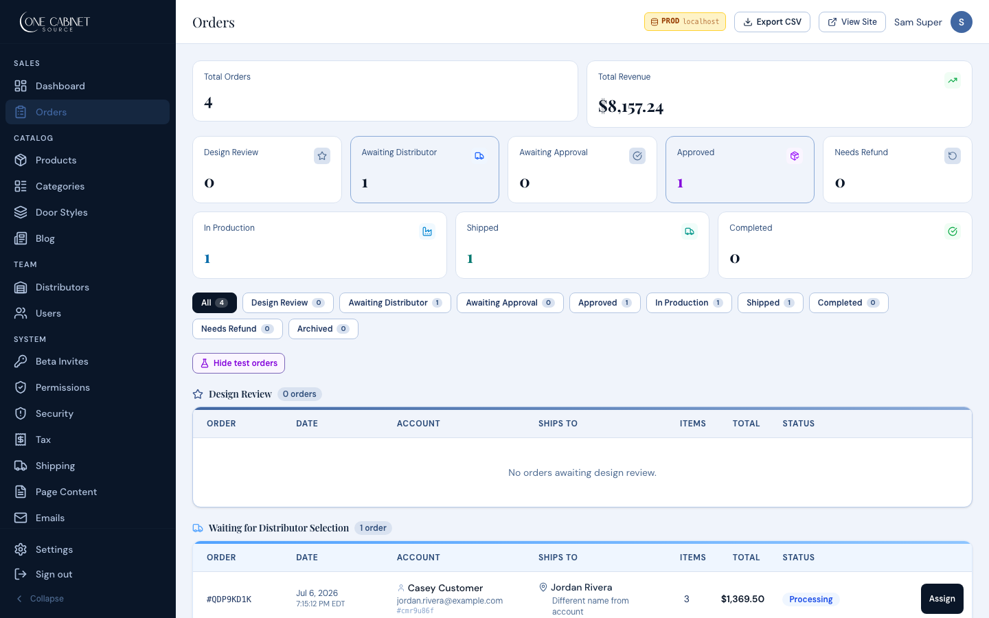This screenshot has height=618, width=989.
Task: Click the Page Content document icon
Action: [x=21, y=492]
